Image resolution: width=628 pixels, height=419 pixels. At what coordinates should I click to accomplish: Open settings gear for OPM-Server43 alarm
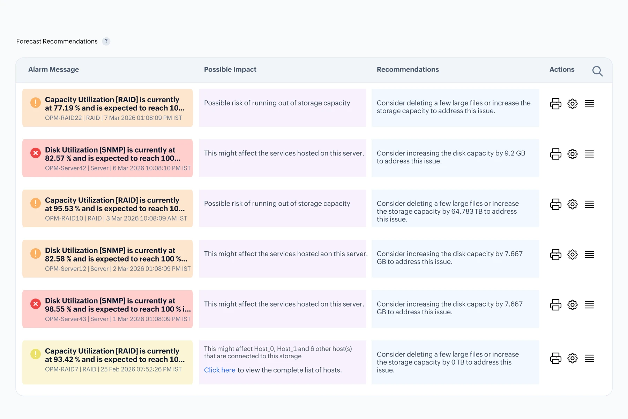572,305
